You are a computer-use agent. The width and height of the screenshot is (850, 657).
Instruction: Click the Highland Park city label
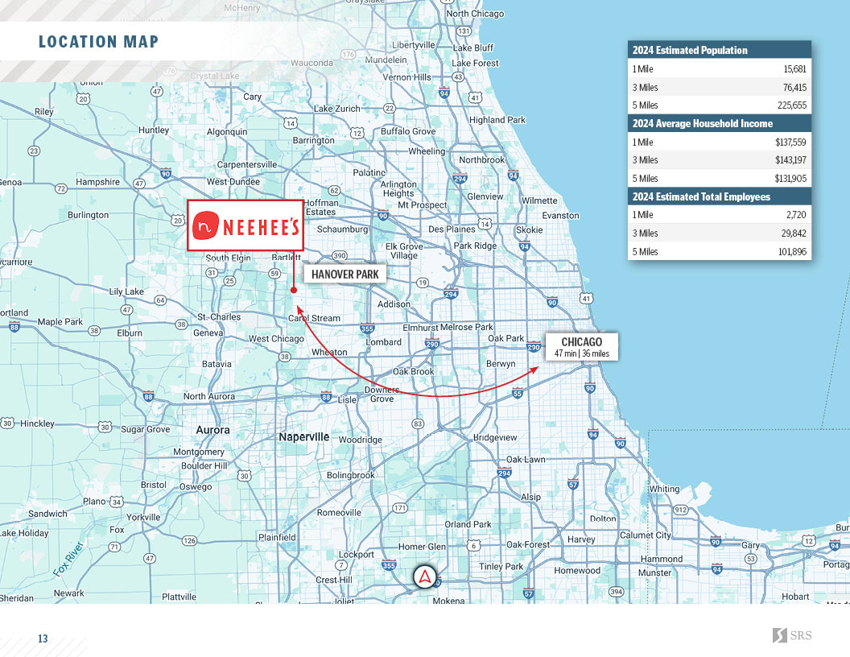[497, 120]
